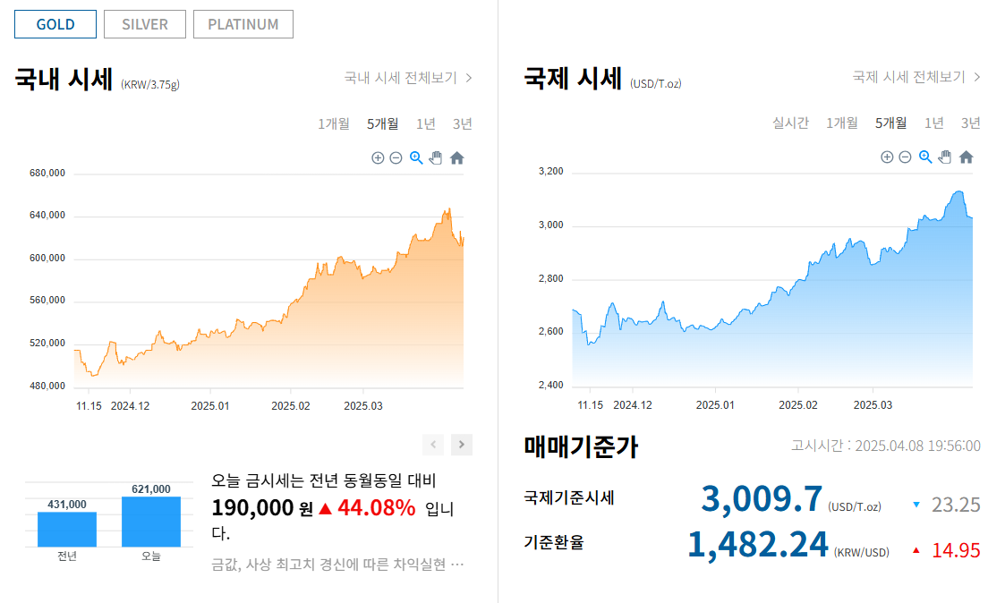The image size is (1005, 603).
Task: Reset international chart view with home icon
Action: click(x=965, y=157)
